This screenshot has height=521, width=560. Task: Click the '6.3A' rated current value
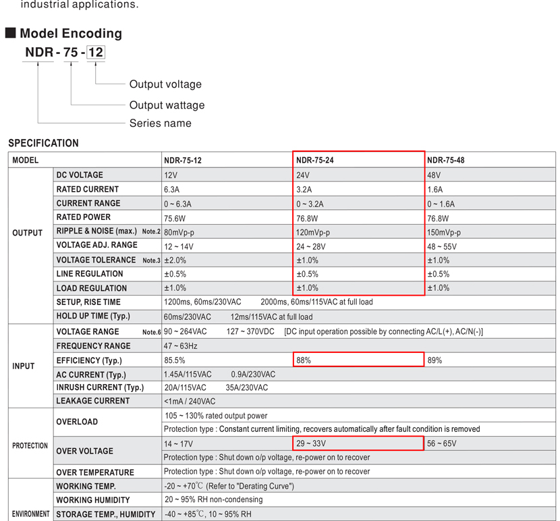coord(172,190)
